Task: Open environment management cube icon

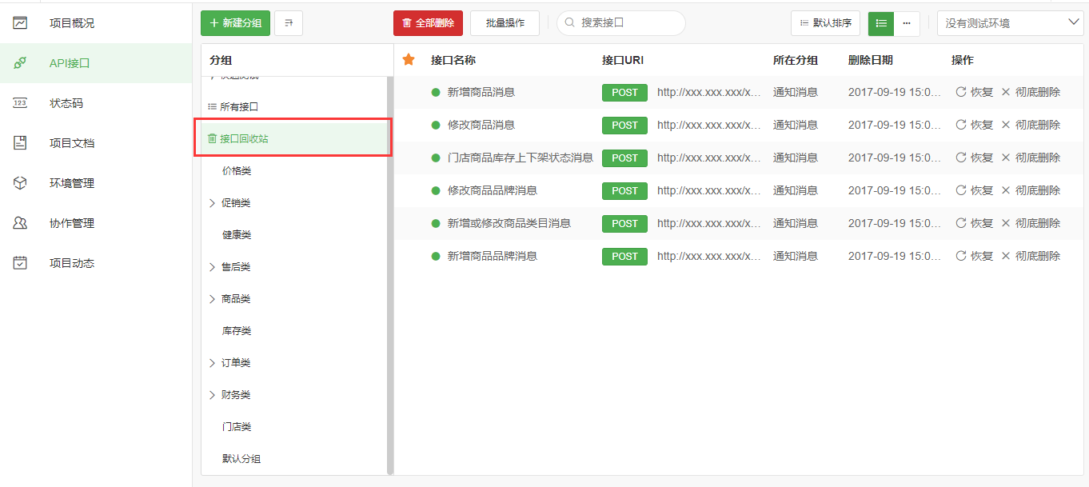Action: [21, 183]
